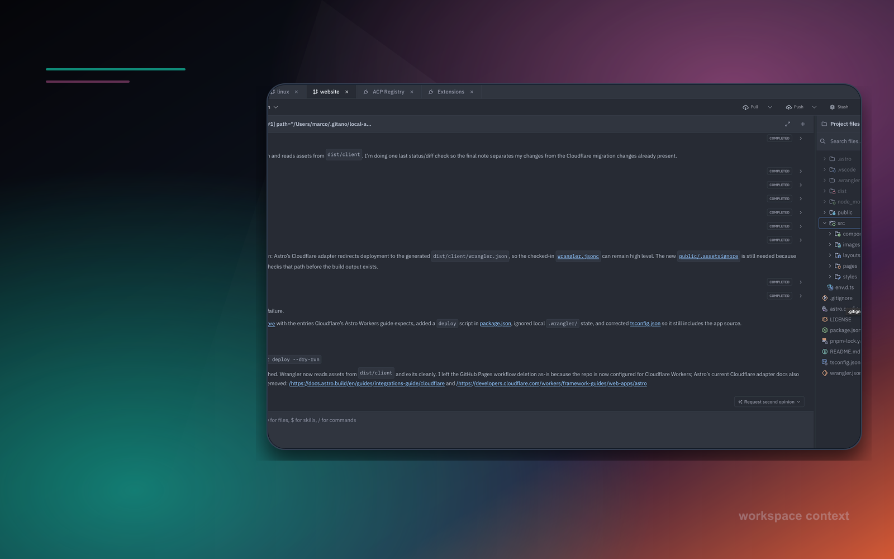Open the tsconfig.json link in message
The image size is (894, 559).
pos(645,324)
